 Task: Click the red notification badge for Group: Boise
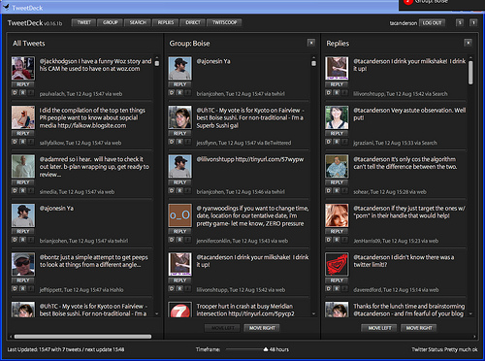(x=408, y=2)
